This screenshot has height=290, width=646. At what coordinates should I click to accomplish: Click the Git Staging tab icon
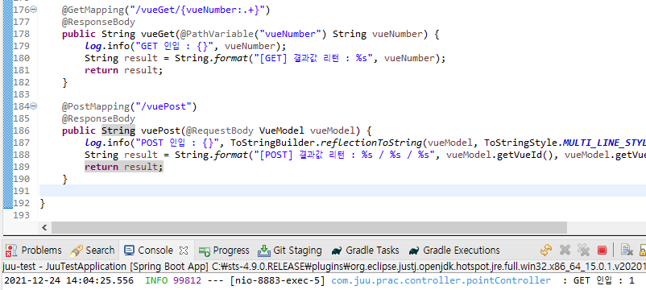point(263,251)
